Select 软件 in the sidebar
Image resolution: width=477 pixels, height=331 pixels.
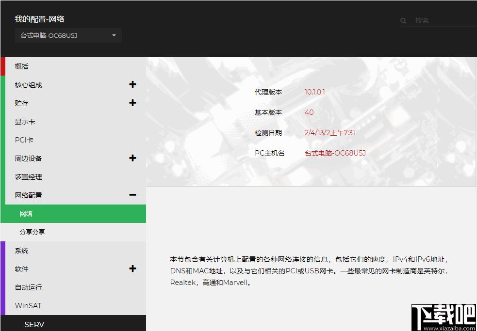click(22, 269)
